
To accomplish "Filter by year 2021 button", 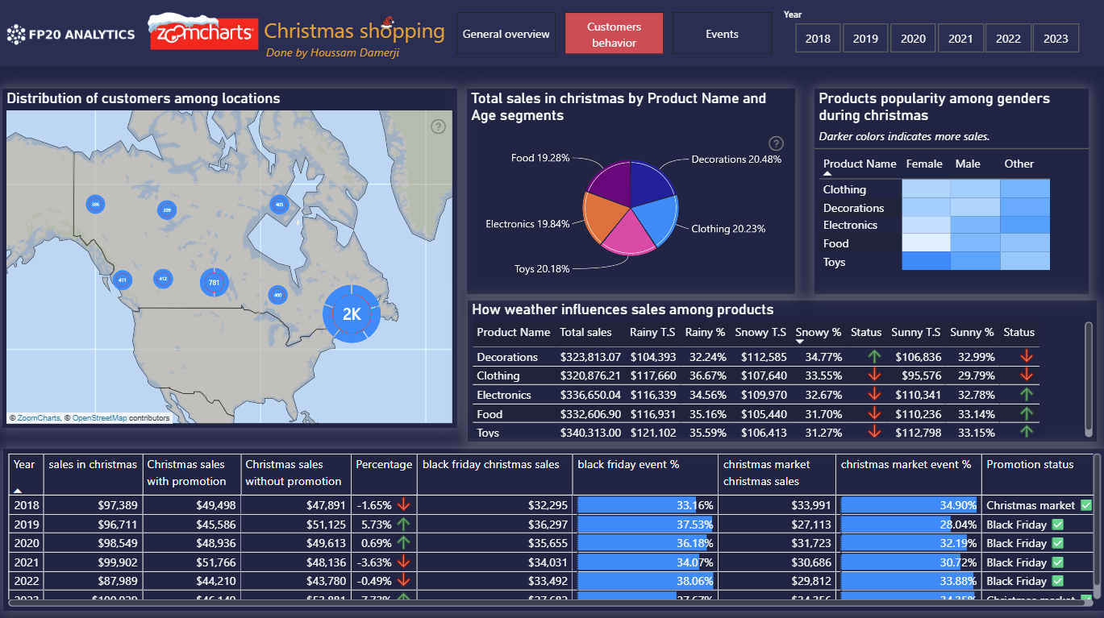I will pyautogui.click(x=960, y=38).
